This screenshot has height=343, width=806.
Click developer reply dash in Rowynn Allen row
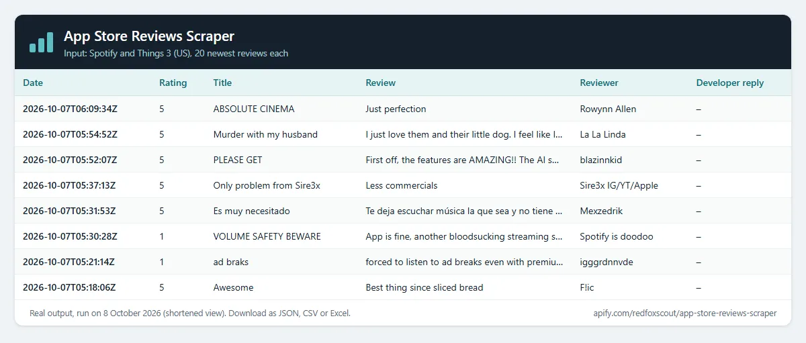point(699,109)
